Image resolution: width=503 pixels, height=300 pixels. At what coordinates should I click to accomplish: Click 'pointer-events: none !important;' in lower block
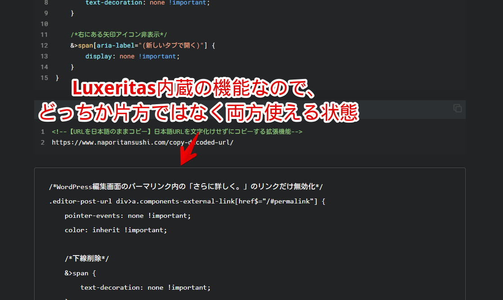tap(128, 216)
